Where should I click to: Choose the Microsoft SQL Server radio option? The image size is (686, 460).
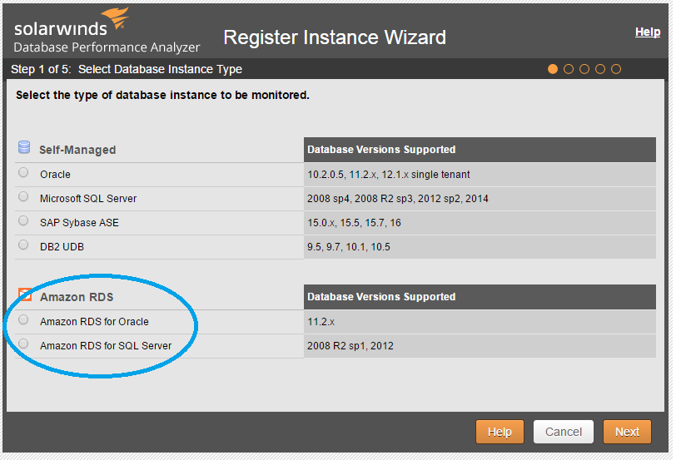pyautogui.click(x=23, y=197)
